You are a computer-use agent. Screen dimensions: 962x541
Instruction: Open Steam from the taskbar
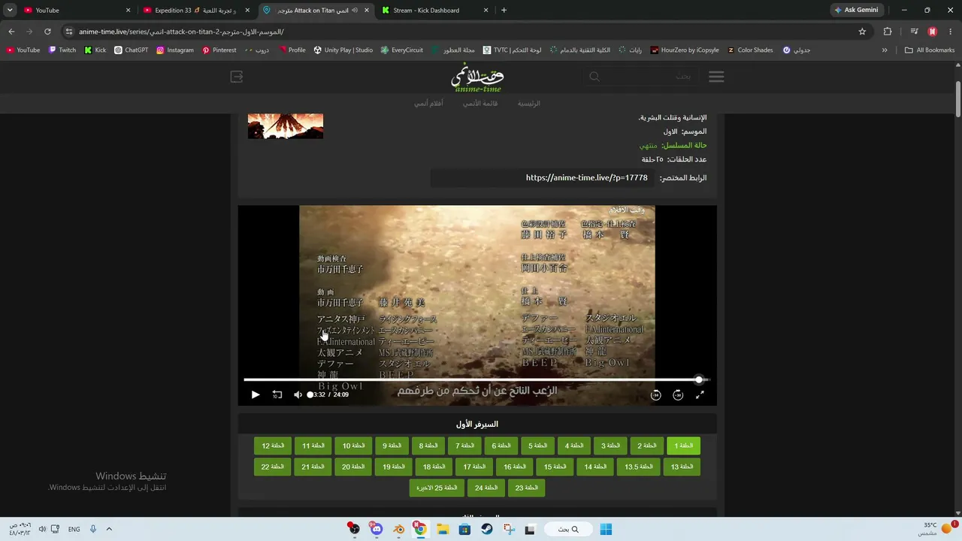487,529
